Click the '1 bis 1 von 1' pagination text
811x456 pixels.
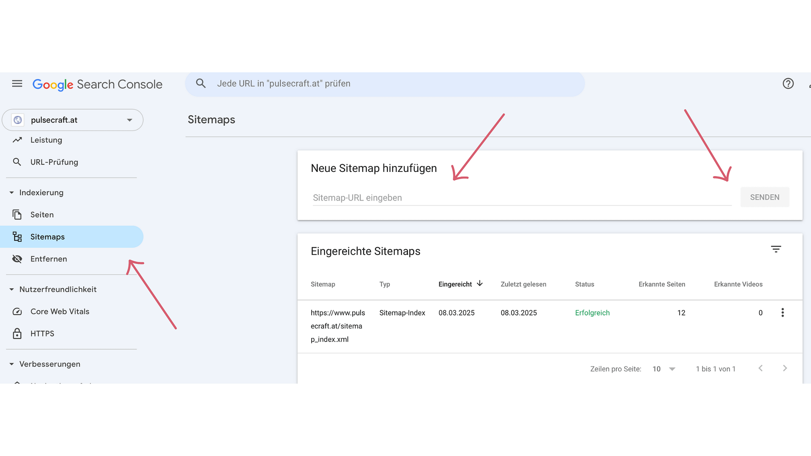716,369
